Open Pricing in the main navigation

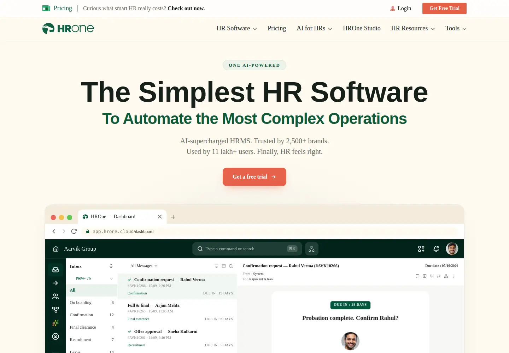tap(277, 28)
